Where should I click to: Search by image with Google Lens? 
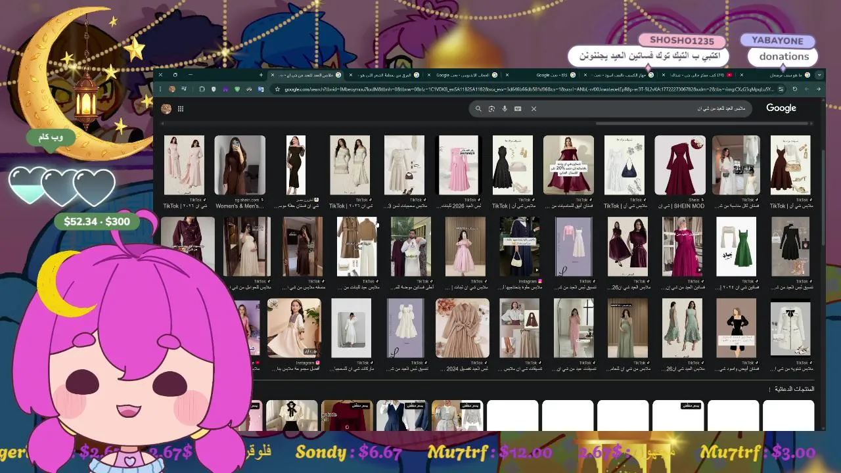491,109
